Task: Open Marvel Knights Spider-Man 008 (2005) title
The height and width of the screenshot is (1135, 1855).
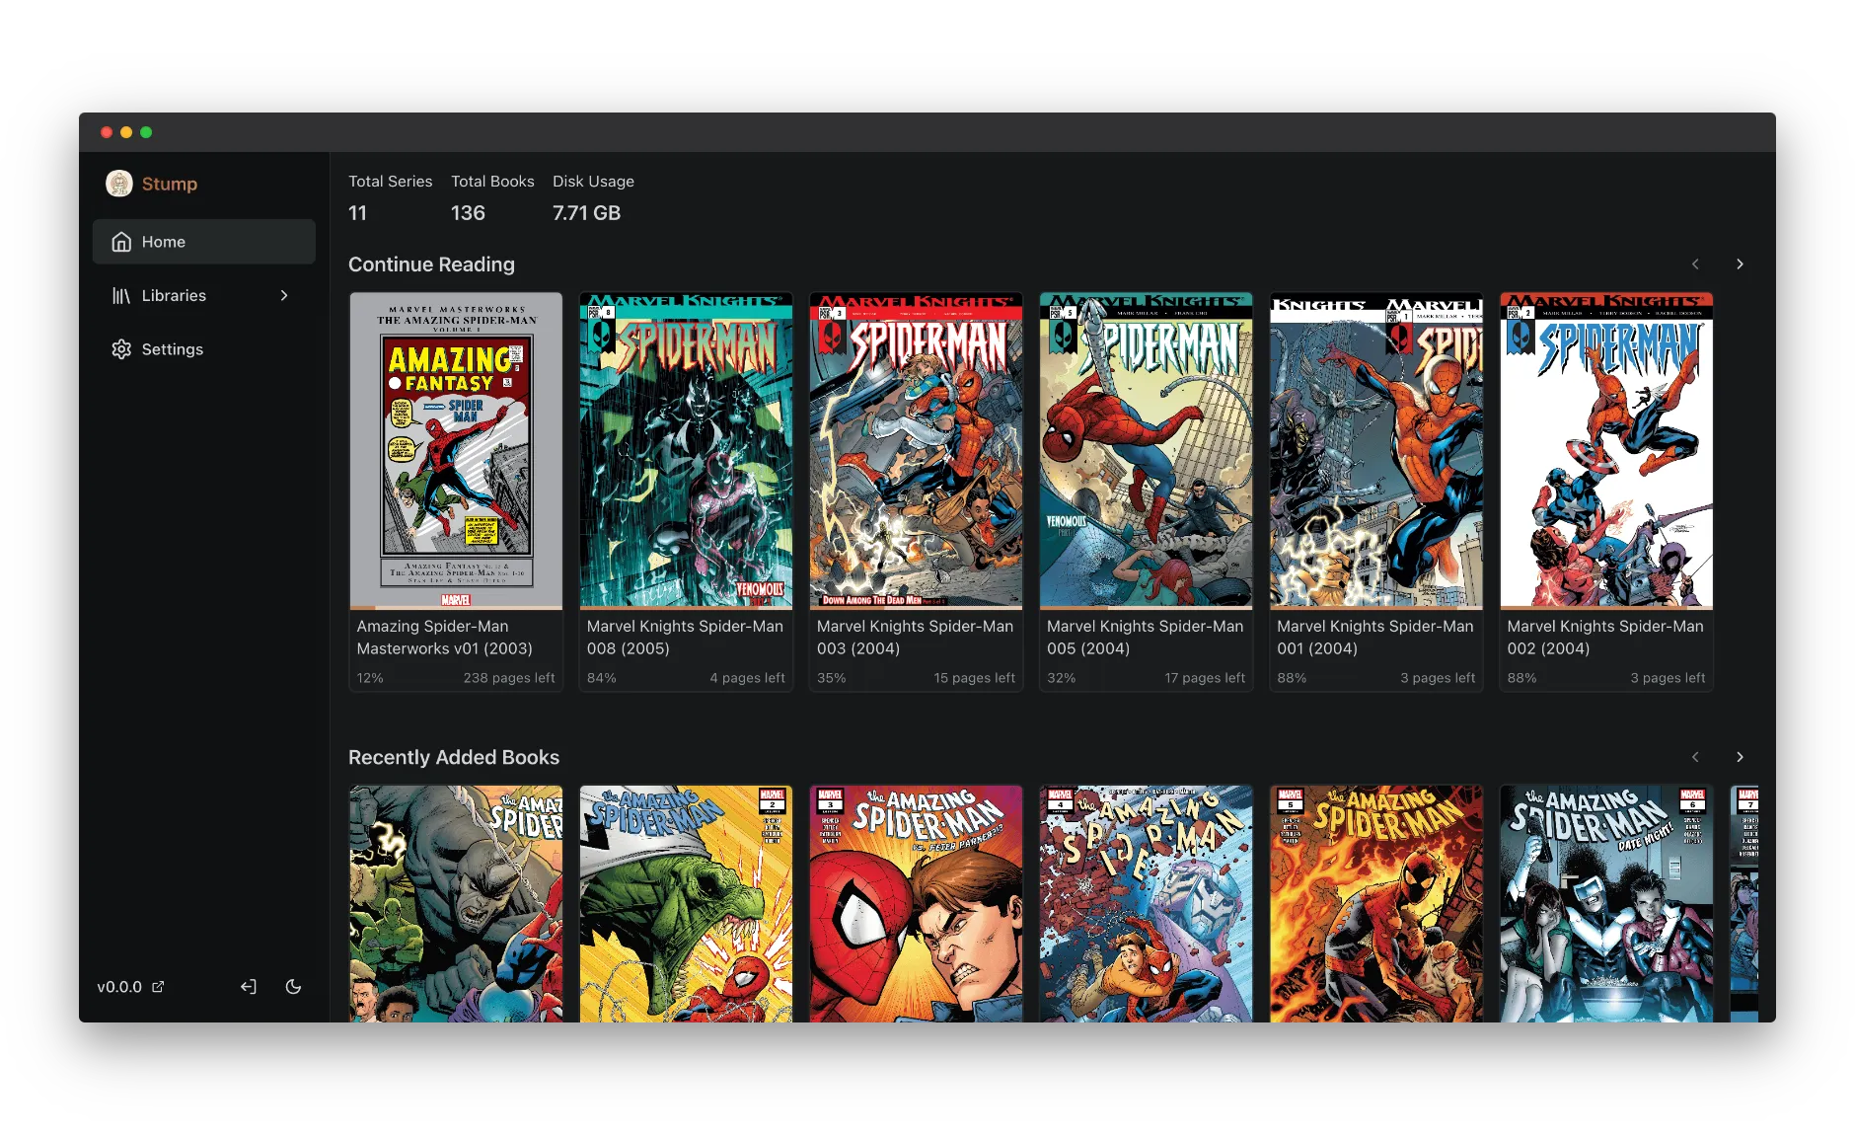Action: coord(685,638)
